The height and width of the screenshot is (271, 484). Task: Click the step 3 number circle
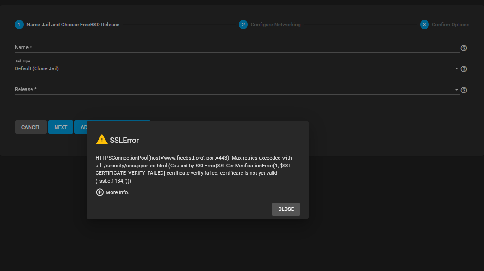point(424,25)
